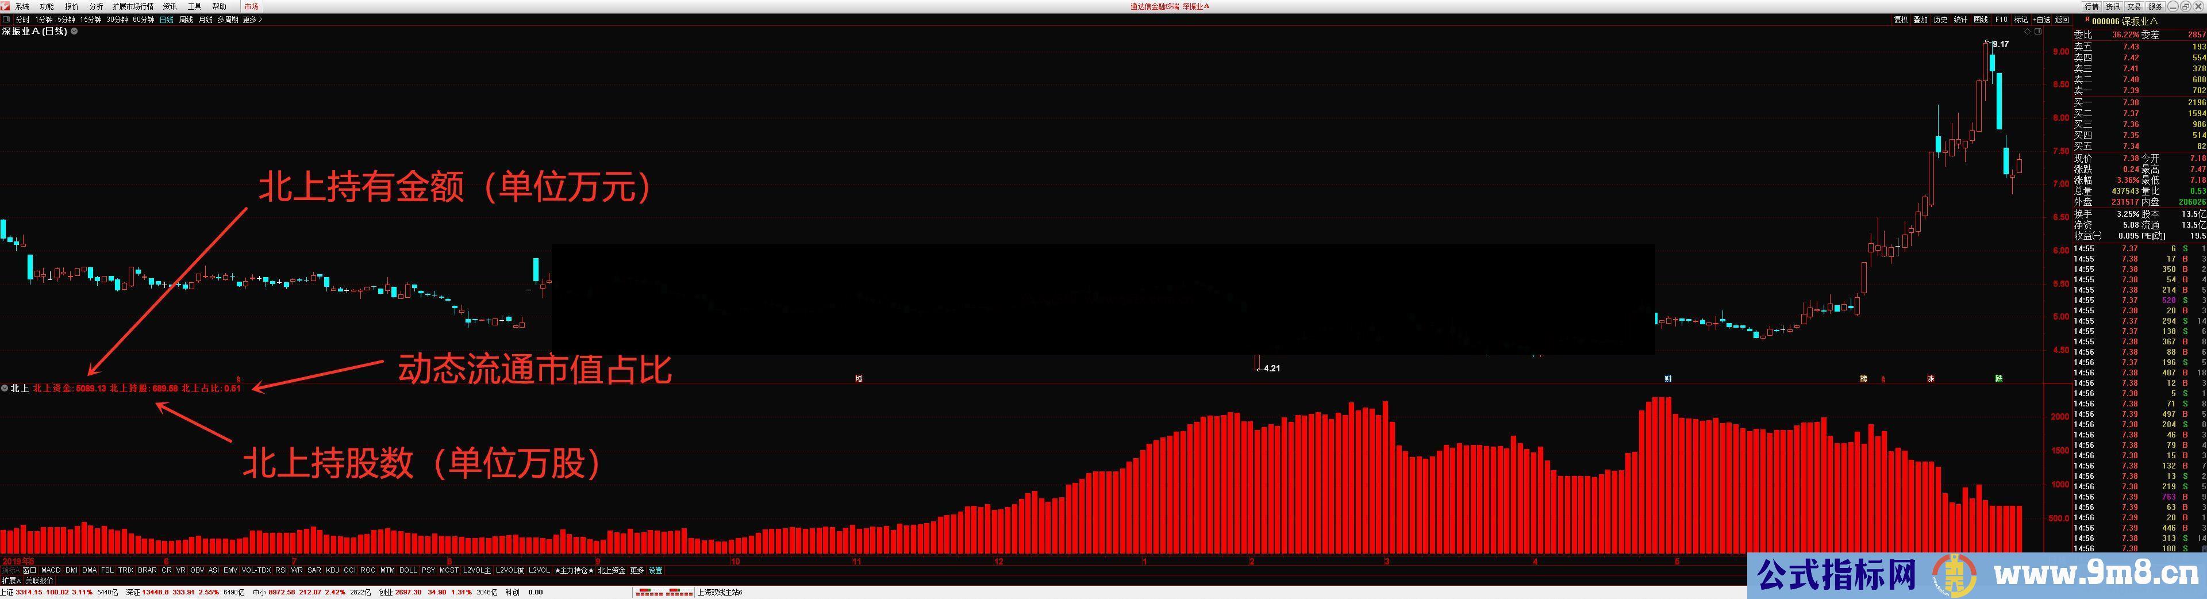Toggle the left sidebar panel icon

click(x=7, y=20)
